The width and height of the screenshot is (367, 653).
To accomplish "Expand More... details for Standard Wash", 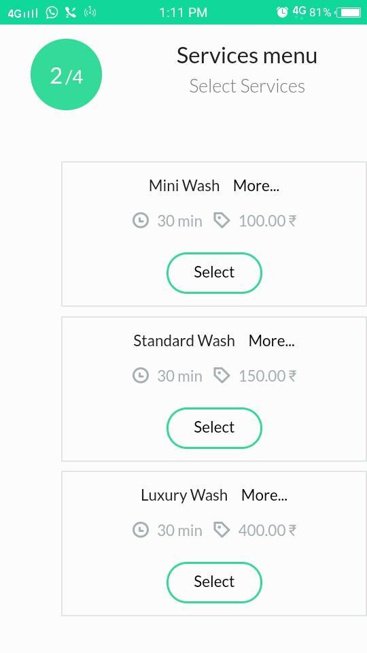I will 271,341.
